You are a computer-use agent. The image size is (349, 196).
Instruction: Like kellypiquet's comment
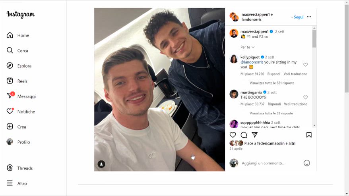305,64
